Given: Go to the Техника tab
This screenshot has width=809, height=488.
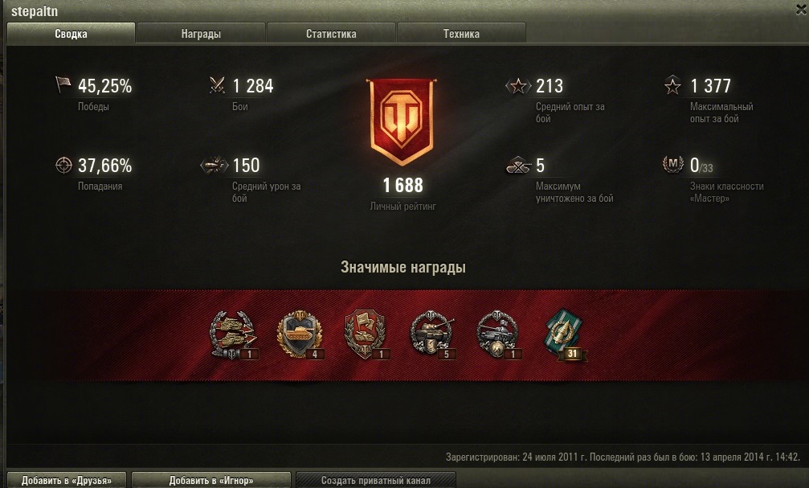Looking at the screenshot, I should coord(461,34).
